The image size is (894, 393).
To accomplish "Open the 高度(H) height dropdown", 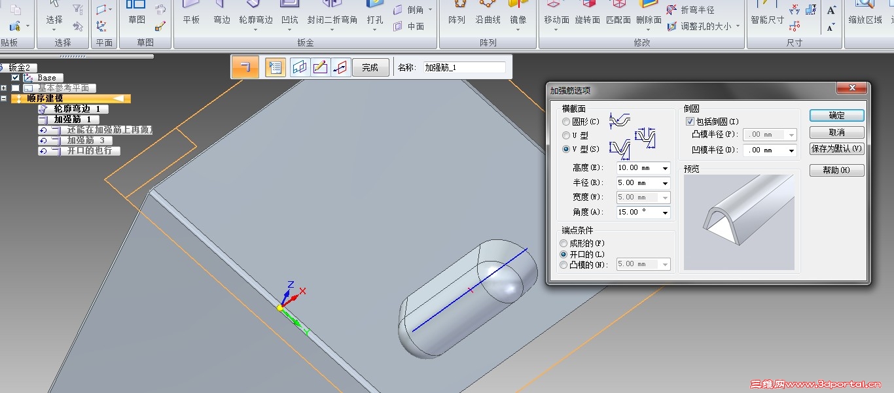I will 666,168.
